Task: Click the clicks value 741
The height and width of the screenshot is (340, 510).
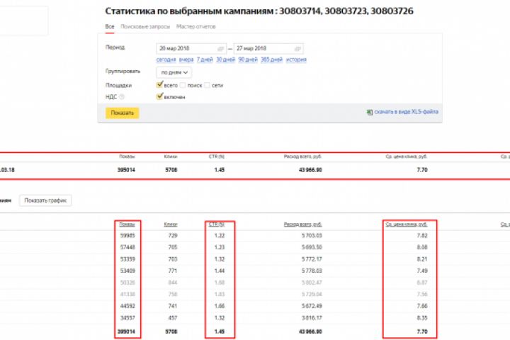Action: pyautogui.click(x=173, y=306)
